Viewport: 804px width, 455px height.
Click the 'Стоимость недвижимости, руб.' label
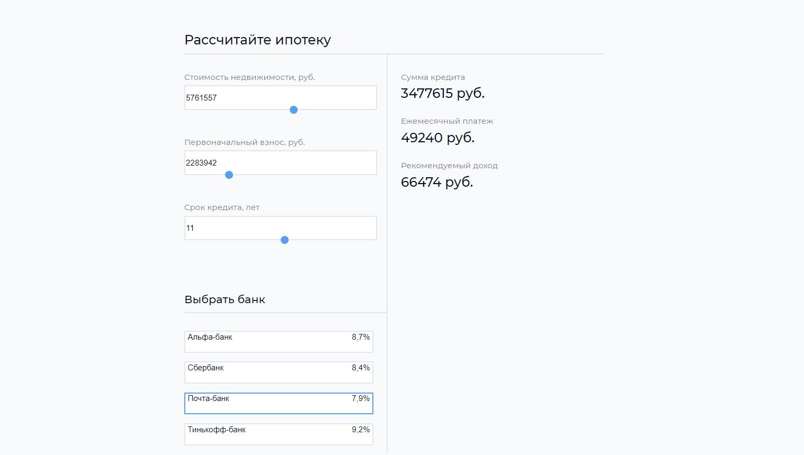[249, 77]
